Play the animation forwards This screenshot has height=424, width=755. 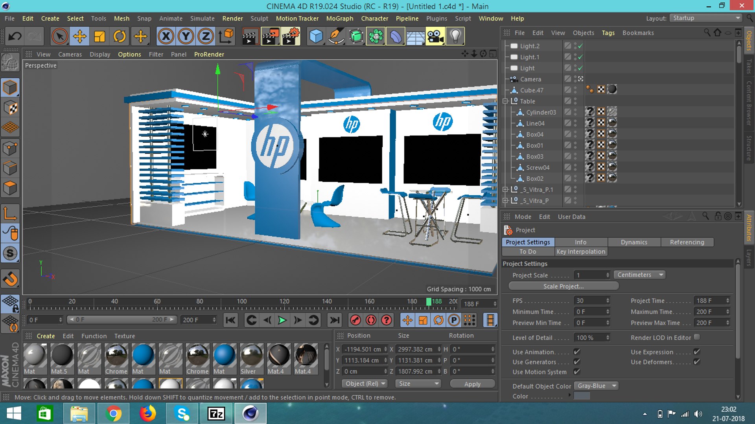click(x=282, y=320)
